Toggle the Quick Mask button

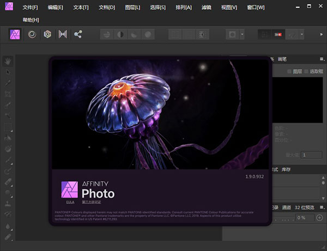(232, 34)
